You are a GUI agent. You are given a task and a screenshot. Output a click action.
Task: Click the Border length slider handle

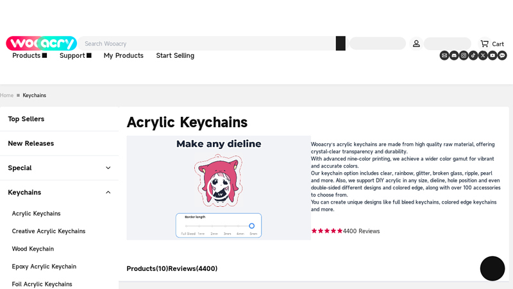coord(251,226)
